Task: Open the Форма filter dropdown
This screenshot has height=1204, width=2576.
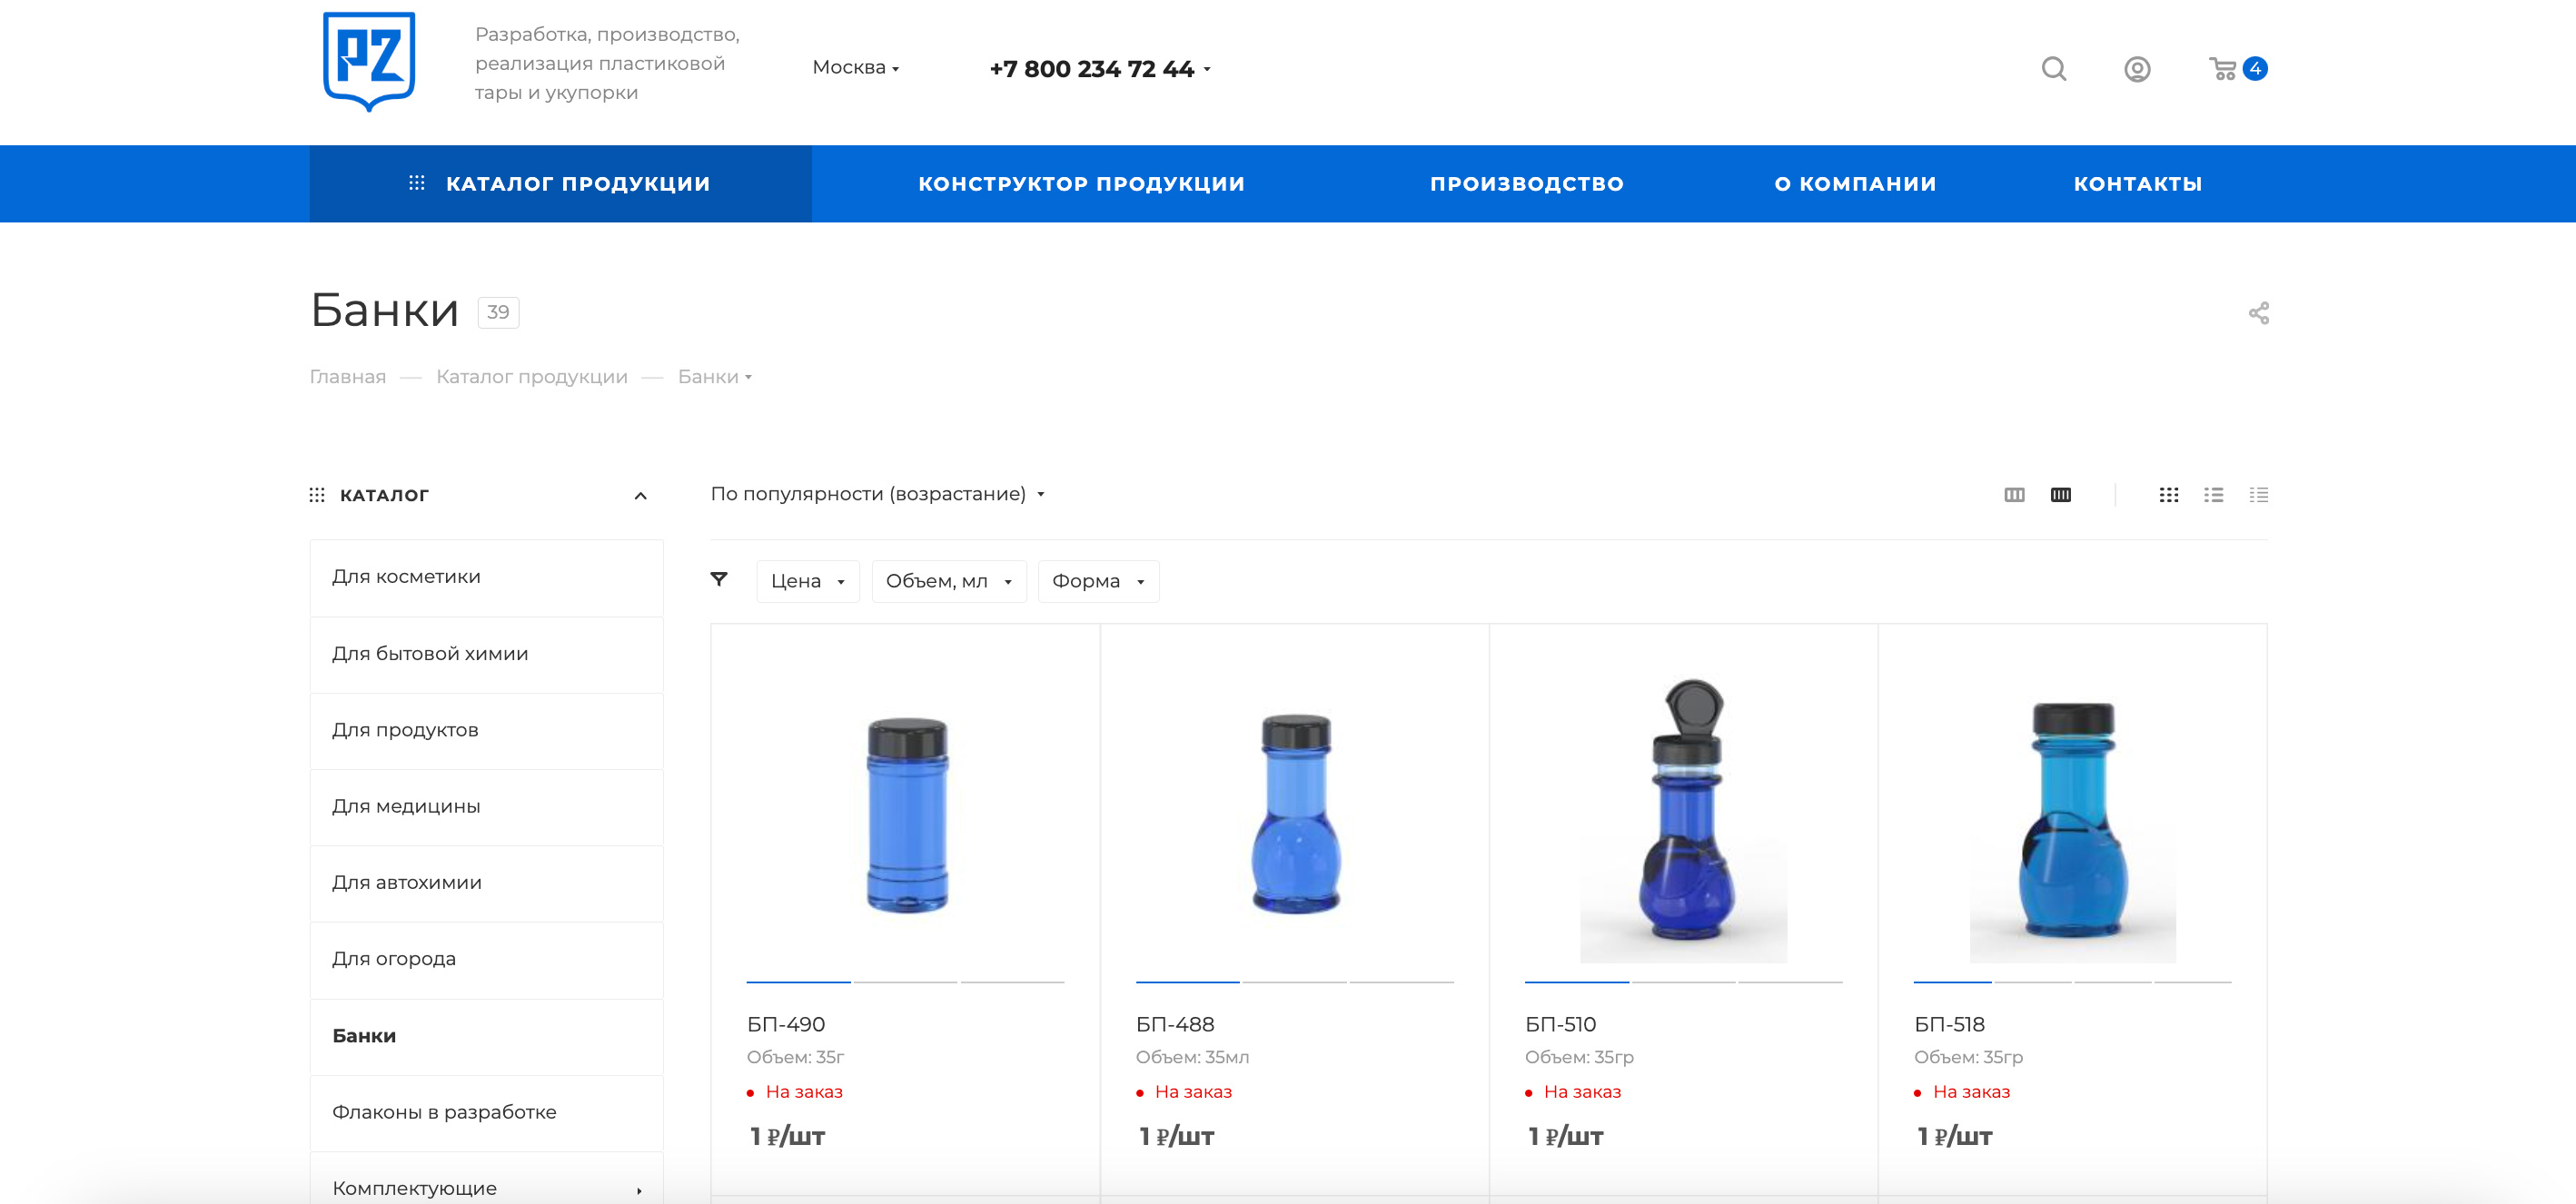Action: click(1098, 581)
